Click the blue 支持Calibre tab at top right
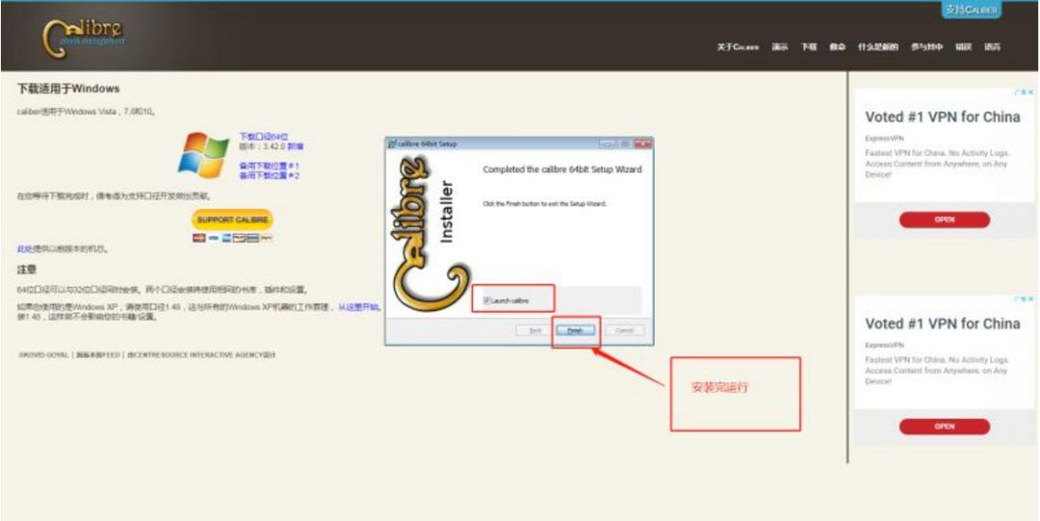Screen dimensions: 1040x521 tap(971, 11)
